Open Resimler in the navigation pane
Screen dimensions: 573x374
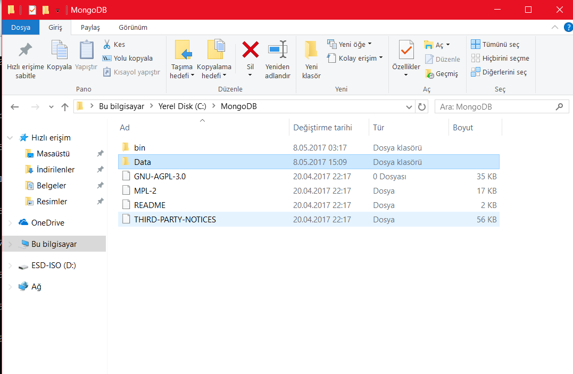click(52, 202)
